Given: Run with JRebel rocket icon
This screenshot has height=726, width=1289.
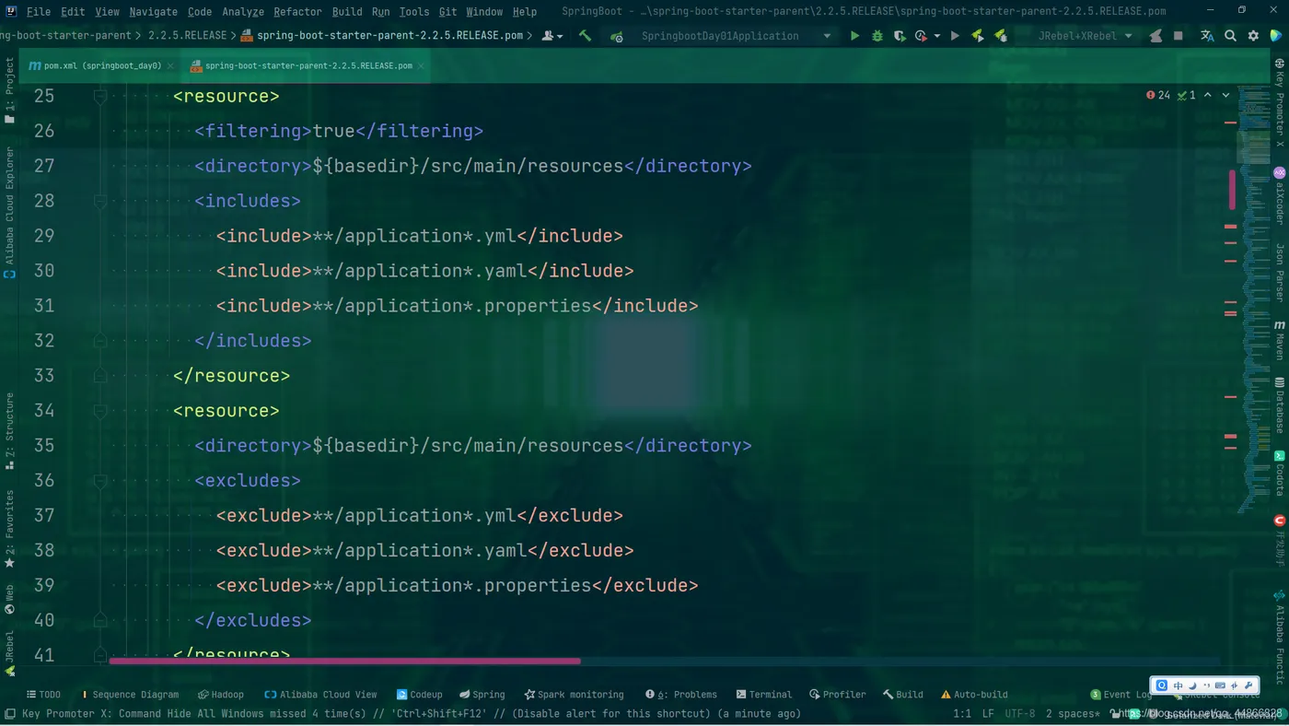Looking at the screenshot, I should [x=978, y=36].
